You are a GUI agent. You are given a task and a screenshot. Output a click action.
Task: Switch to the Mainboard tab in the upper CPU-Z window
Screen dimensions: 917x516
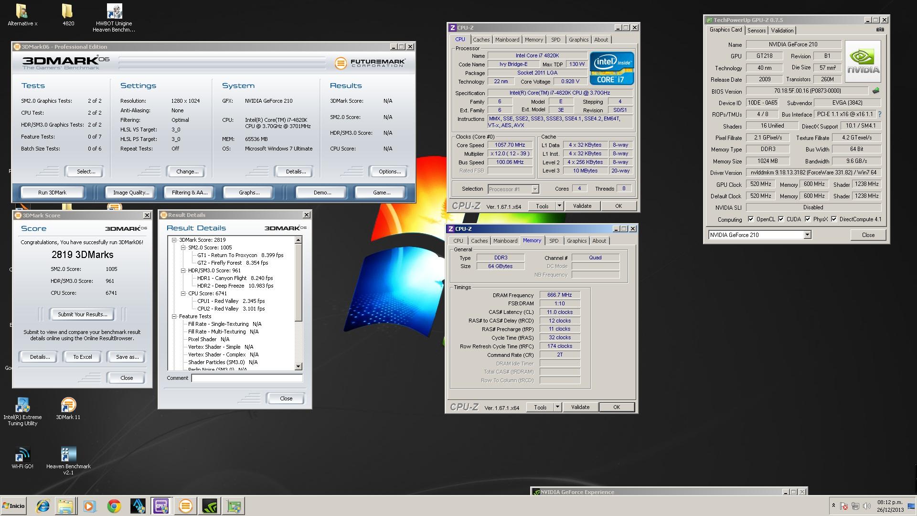point(507,40)
